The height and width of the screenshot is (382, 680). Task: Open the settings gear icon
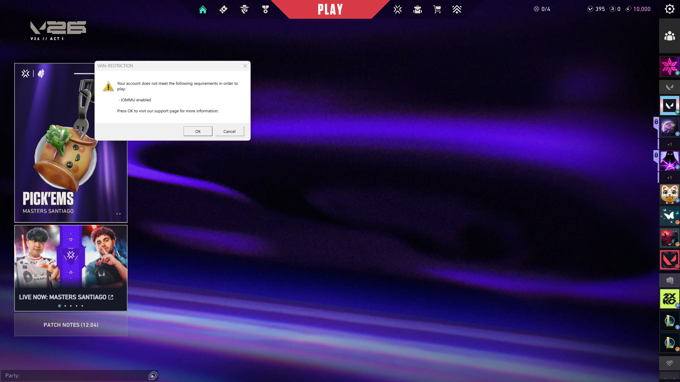coord(669,9)
